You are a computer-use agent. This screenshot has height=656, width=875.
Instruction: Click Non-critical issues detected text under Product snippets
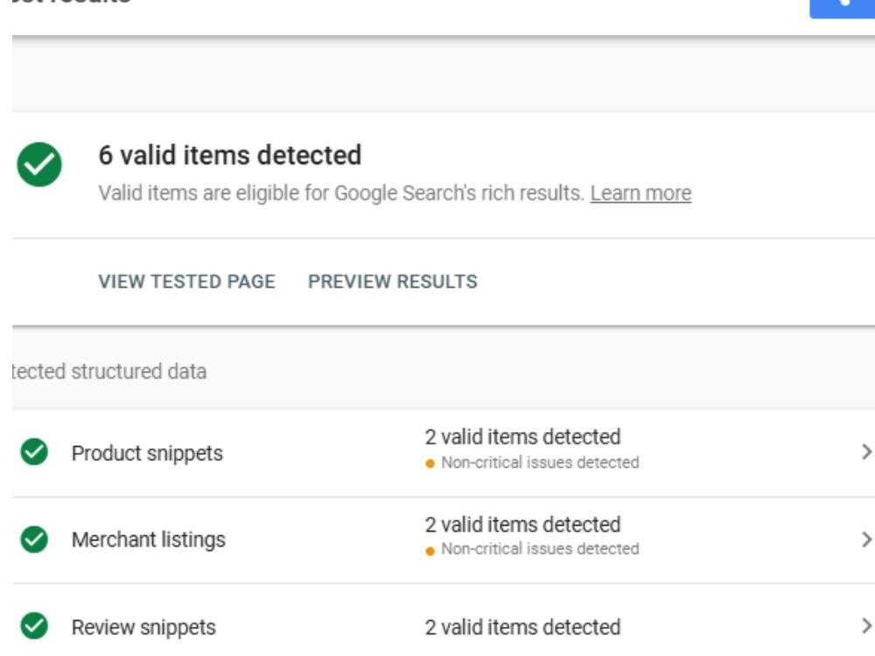(x=540, y=463)
